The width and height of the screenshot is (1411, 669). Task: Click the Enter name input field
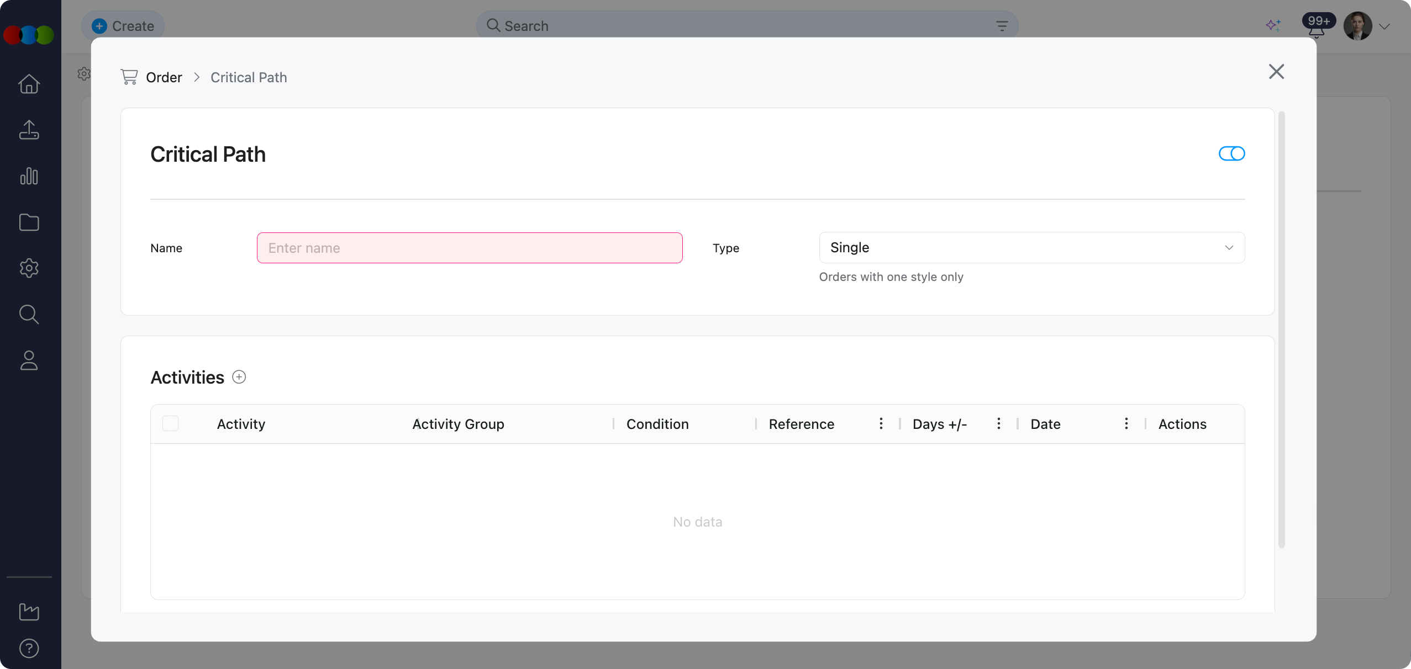coord(470,248)
